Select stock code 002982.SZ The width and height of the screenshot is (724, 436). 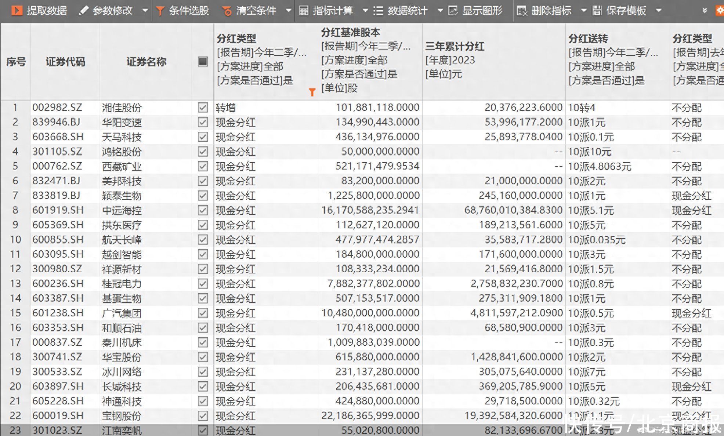coord(57,108)
